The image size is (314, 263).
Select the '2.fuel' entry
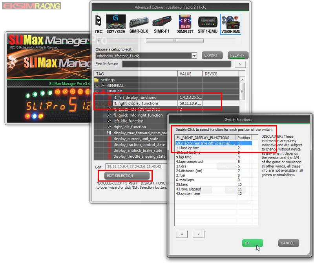pos(214,175)
